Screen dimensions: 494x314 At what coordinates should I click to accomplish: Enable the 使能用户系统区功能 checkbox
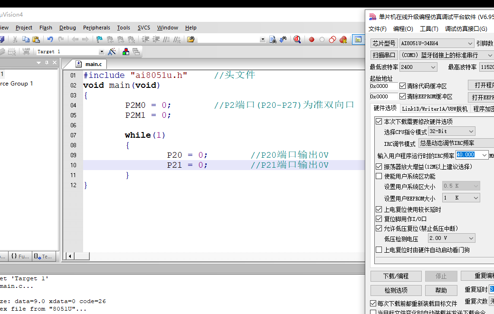[x=379, y=176]
